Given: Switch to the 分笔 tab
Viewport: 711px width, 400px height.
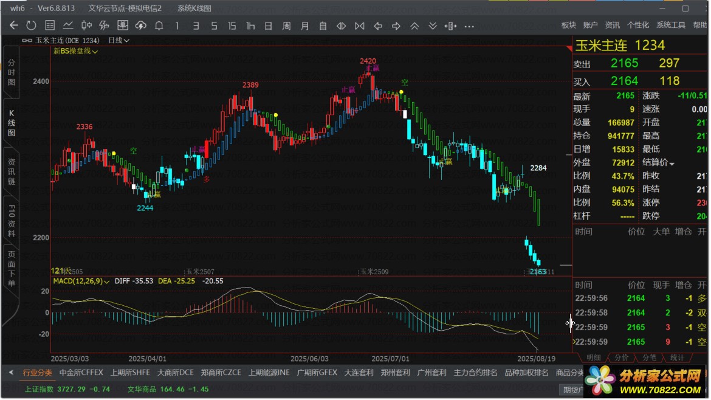Looking at the screenshot, I should coord(650,358).
